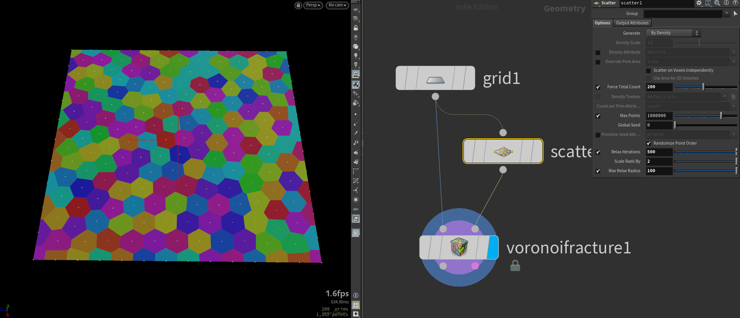
Task: Click the yellow four-pane grid icon
Action: click(x=356, y=305)
